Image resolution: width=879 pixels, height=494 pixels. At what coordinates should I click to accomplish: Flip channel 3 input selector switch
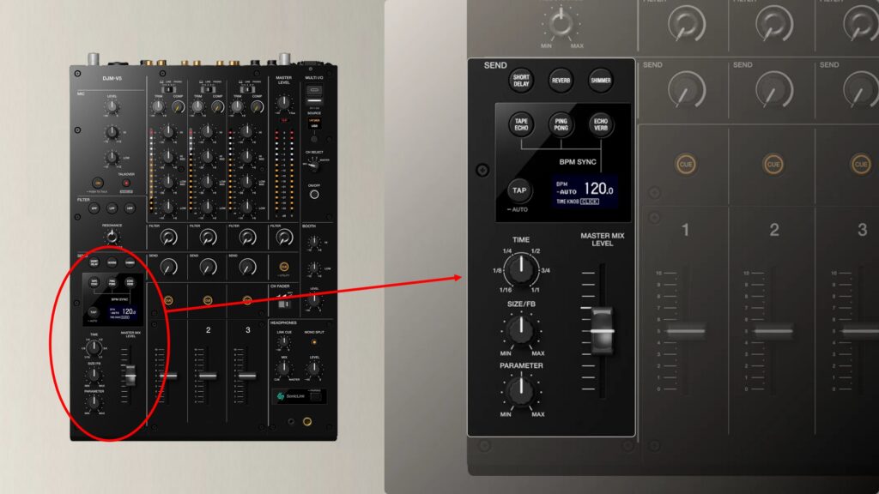246,89
